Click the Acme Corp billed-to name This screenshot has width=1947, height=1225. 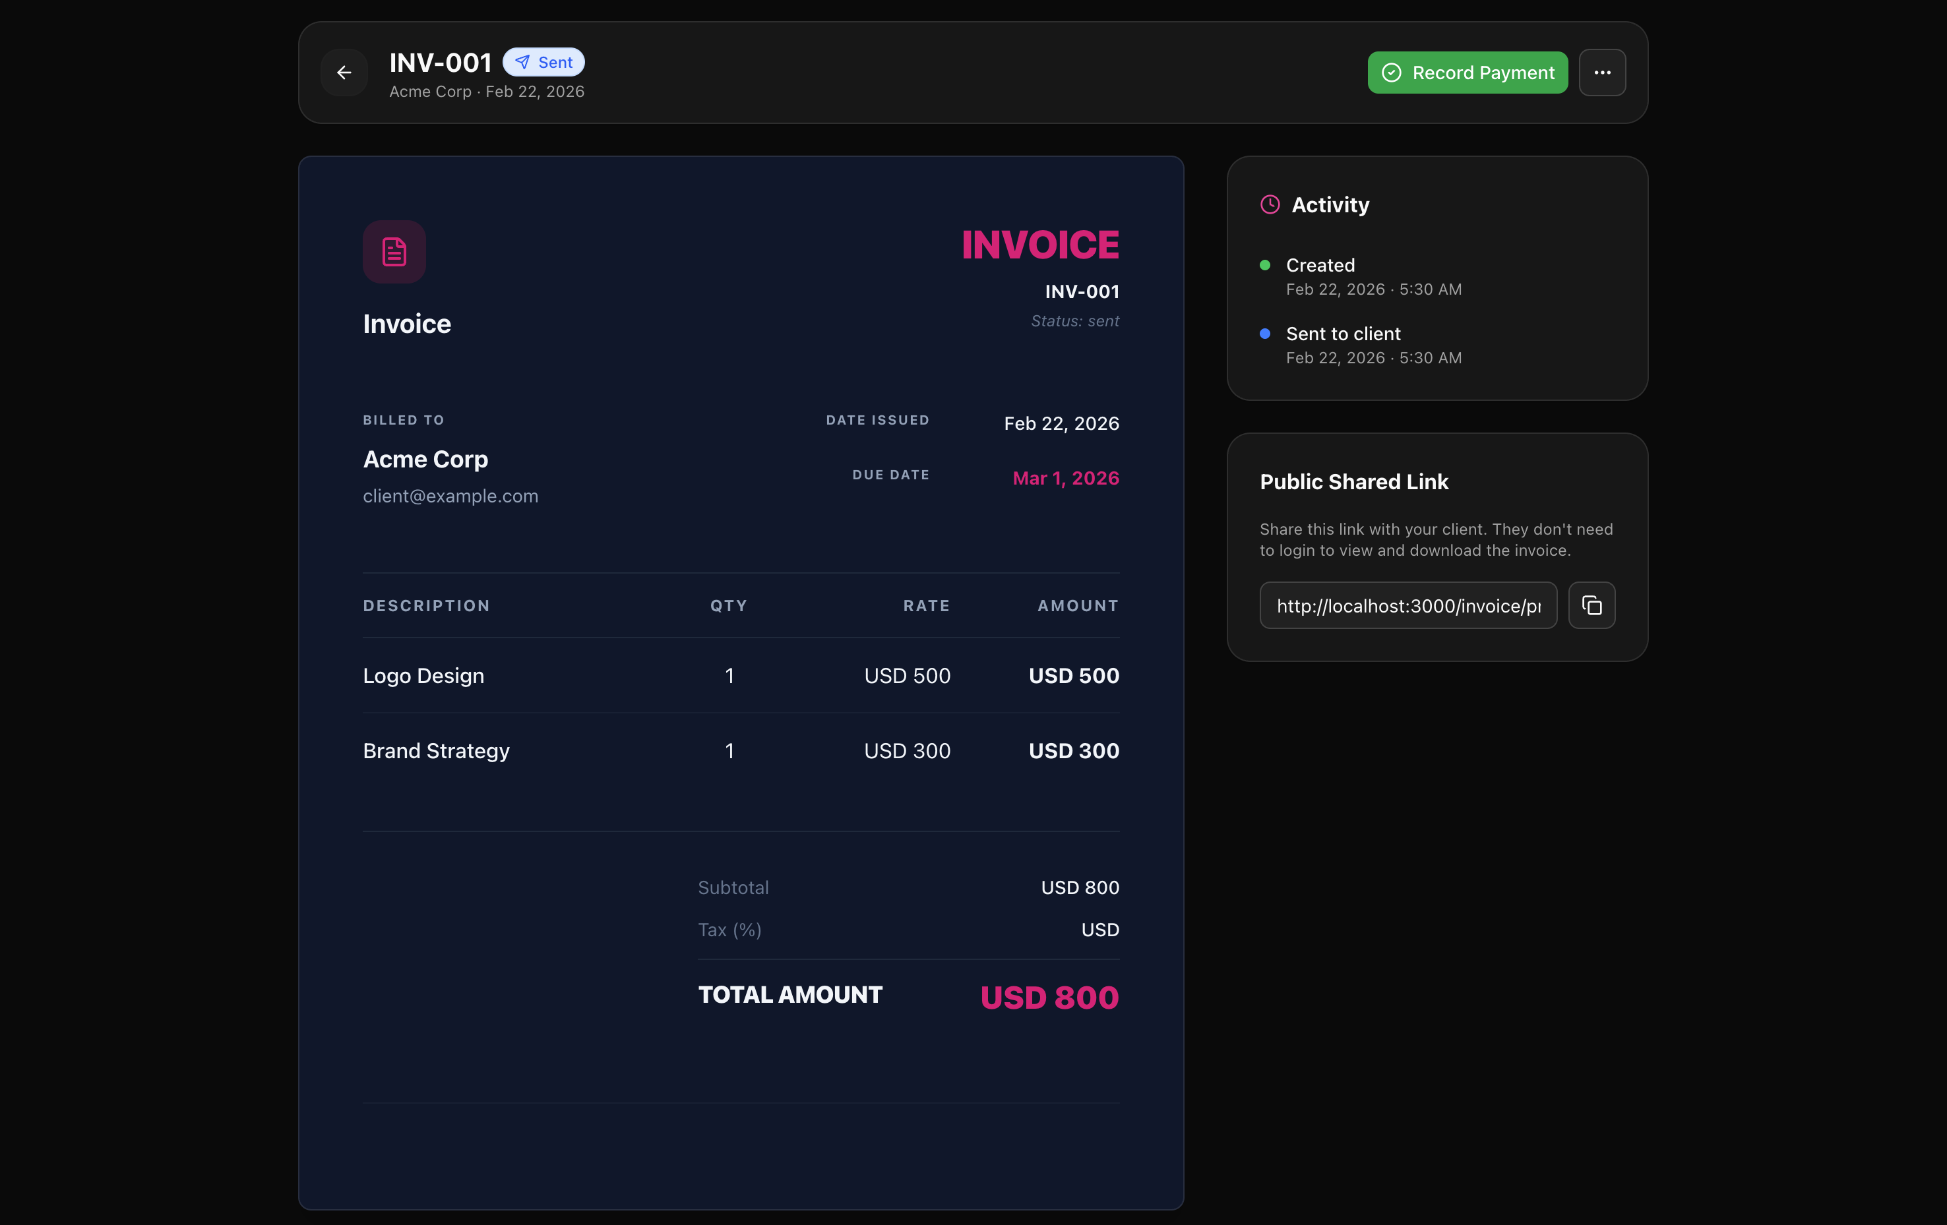[x=425, y=459]
